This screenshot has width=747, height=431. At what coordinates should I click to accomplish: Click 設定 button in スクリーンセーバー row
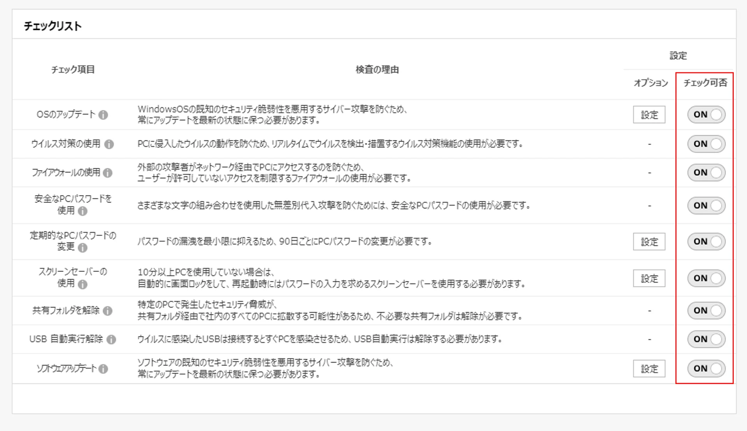pos(649,279)
